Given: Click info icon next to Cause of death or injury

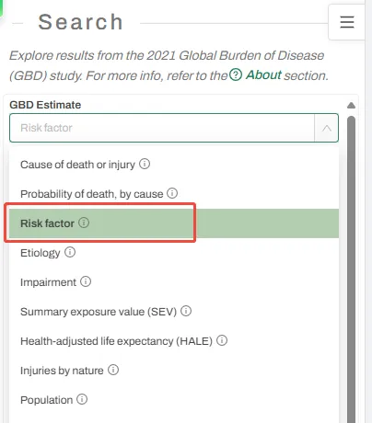Looking at the screenshot, I should click(145, 164).
